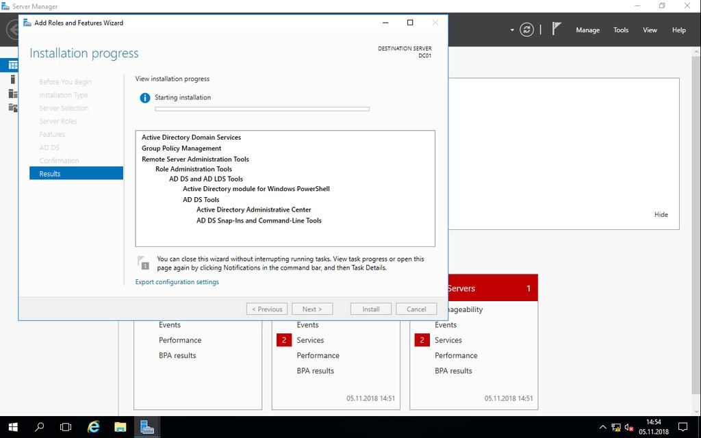Image resolution: width=701 pixels, height=438 pixels.
Task: Select Active Directory Administrative Center entry
Action: click(254, 209)
